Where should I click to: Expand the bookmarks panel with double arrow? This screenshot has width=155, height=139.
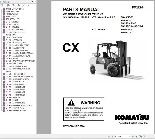(33, 2)
